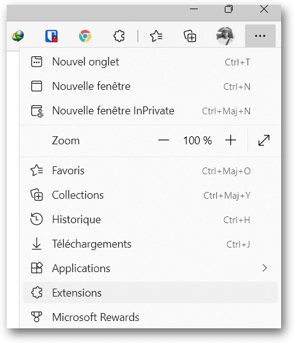Expand the Applications submenu arrow
Viewport: 294px width, 343px height.
(265, 268)
